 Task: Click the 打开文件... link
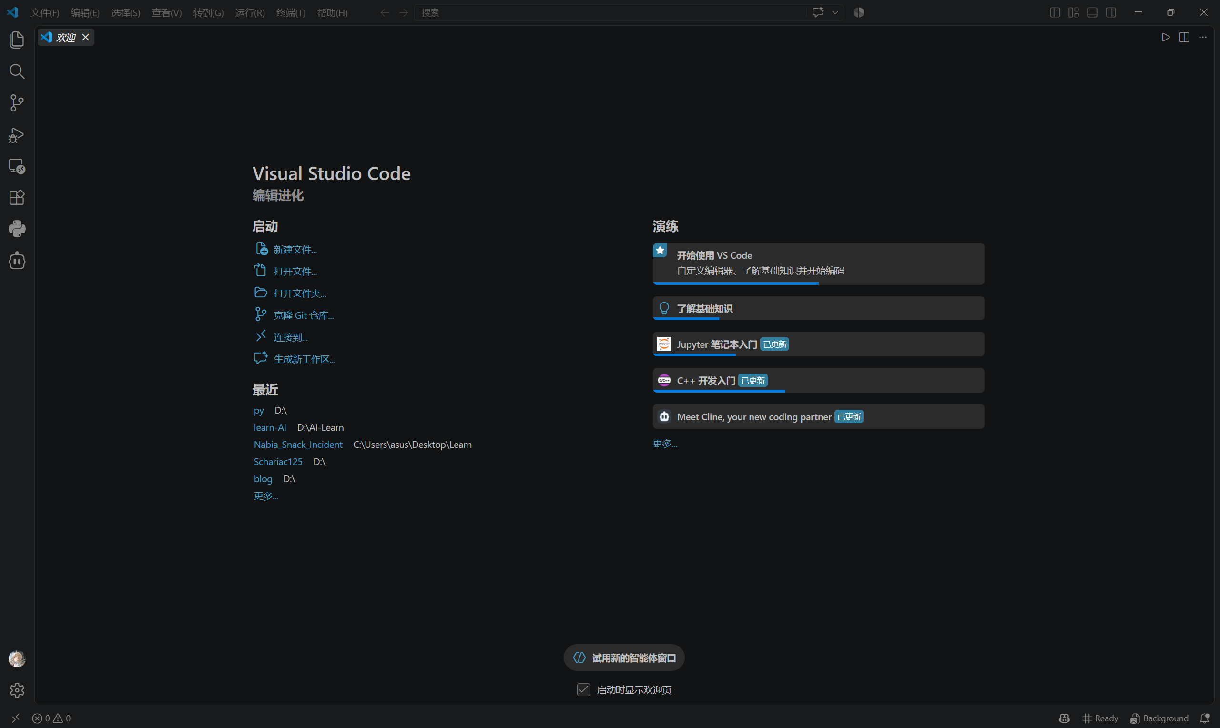tap(295, 271)
